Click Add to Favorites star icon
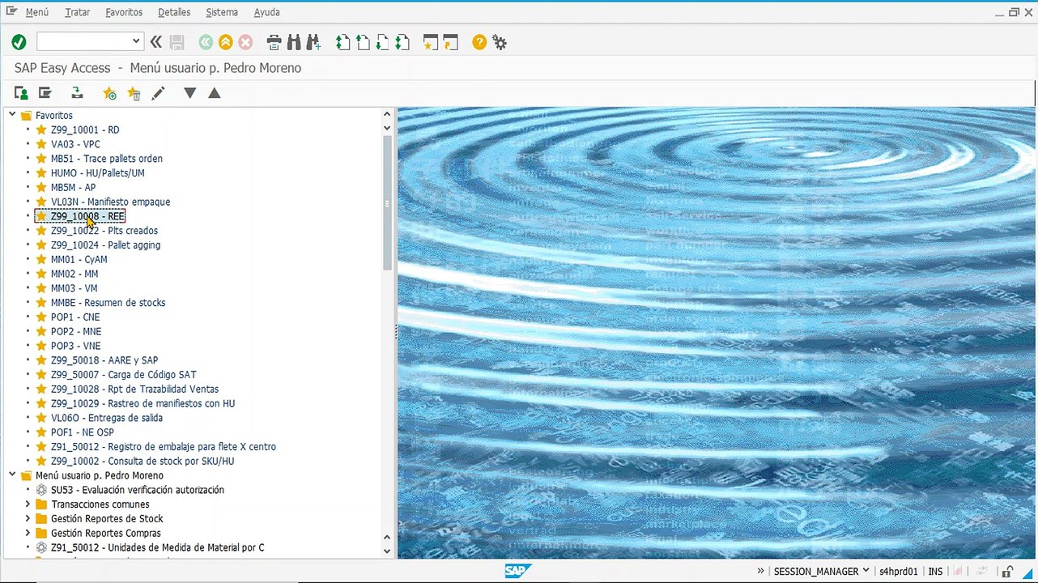Viewport: 1038px width, 583px height. pyautogui.click(x=109, y=93)
